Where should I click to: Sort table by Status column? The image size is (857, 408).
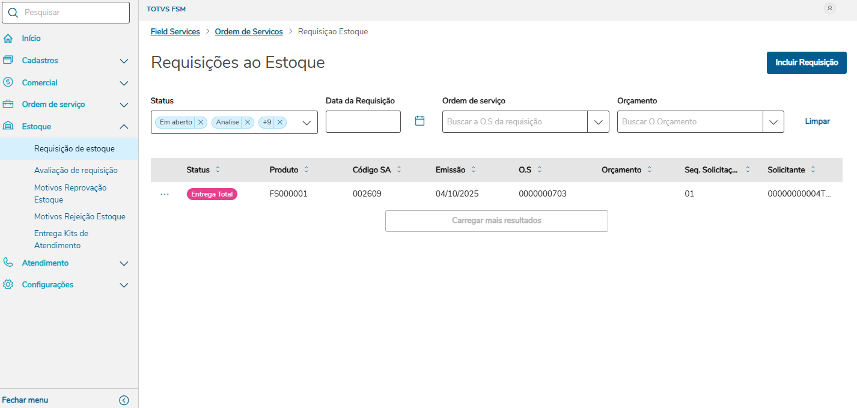click(218, 170)
